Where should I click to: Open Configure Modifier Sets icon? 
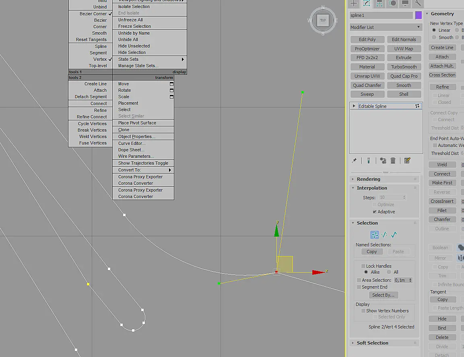(407, 161)
